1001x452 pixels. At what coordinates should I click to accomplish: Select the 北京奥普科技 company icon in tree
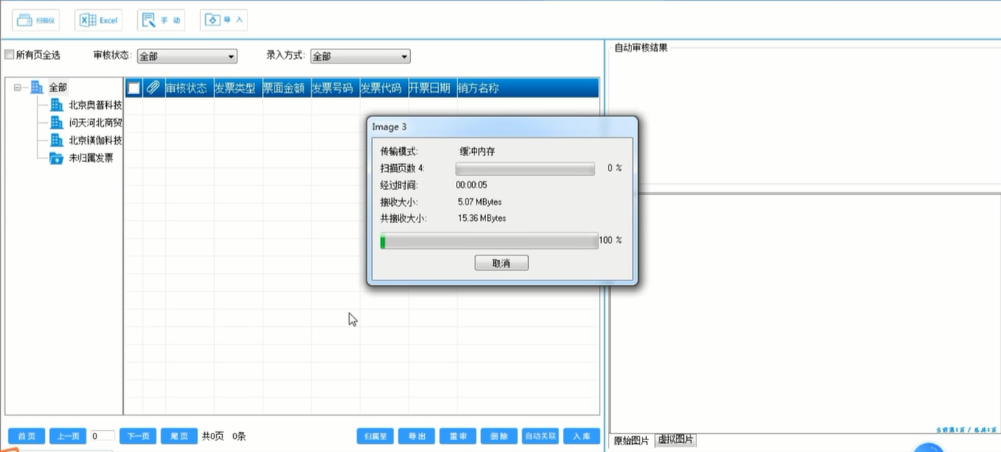[57, 105]
